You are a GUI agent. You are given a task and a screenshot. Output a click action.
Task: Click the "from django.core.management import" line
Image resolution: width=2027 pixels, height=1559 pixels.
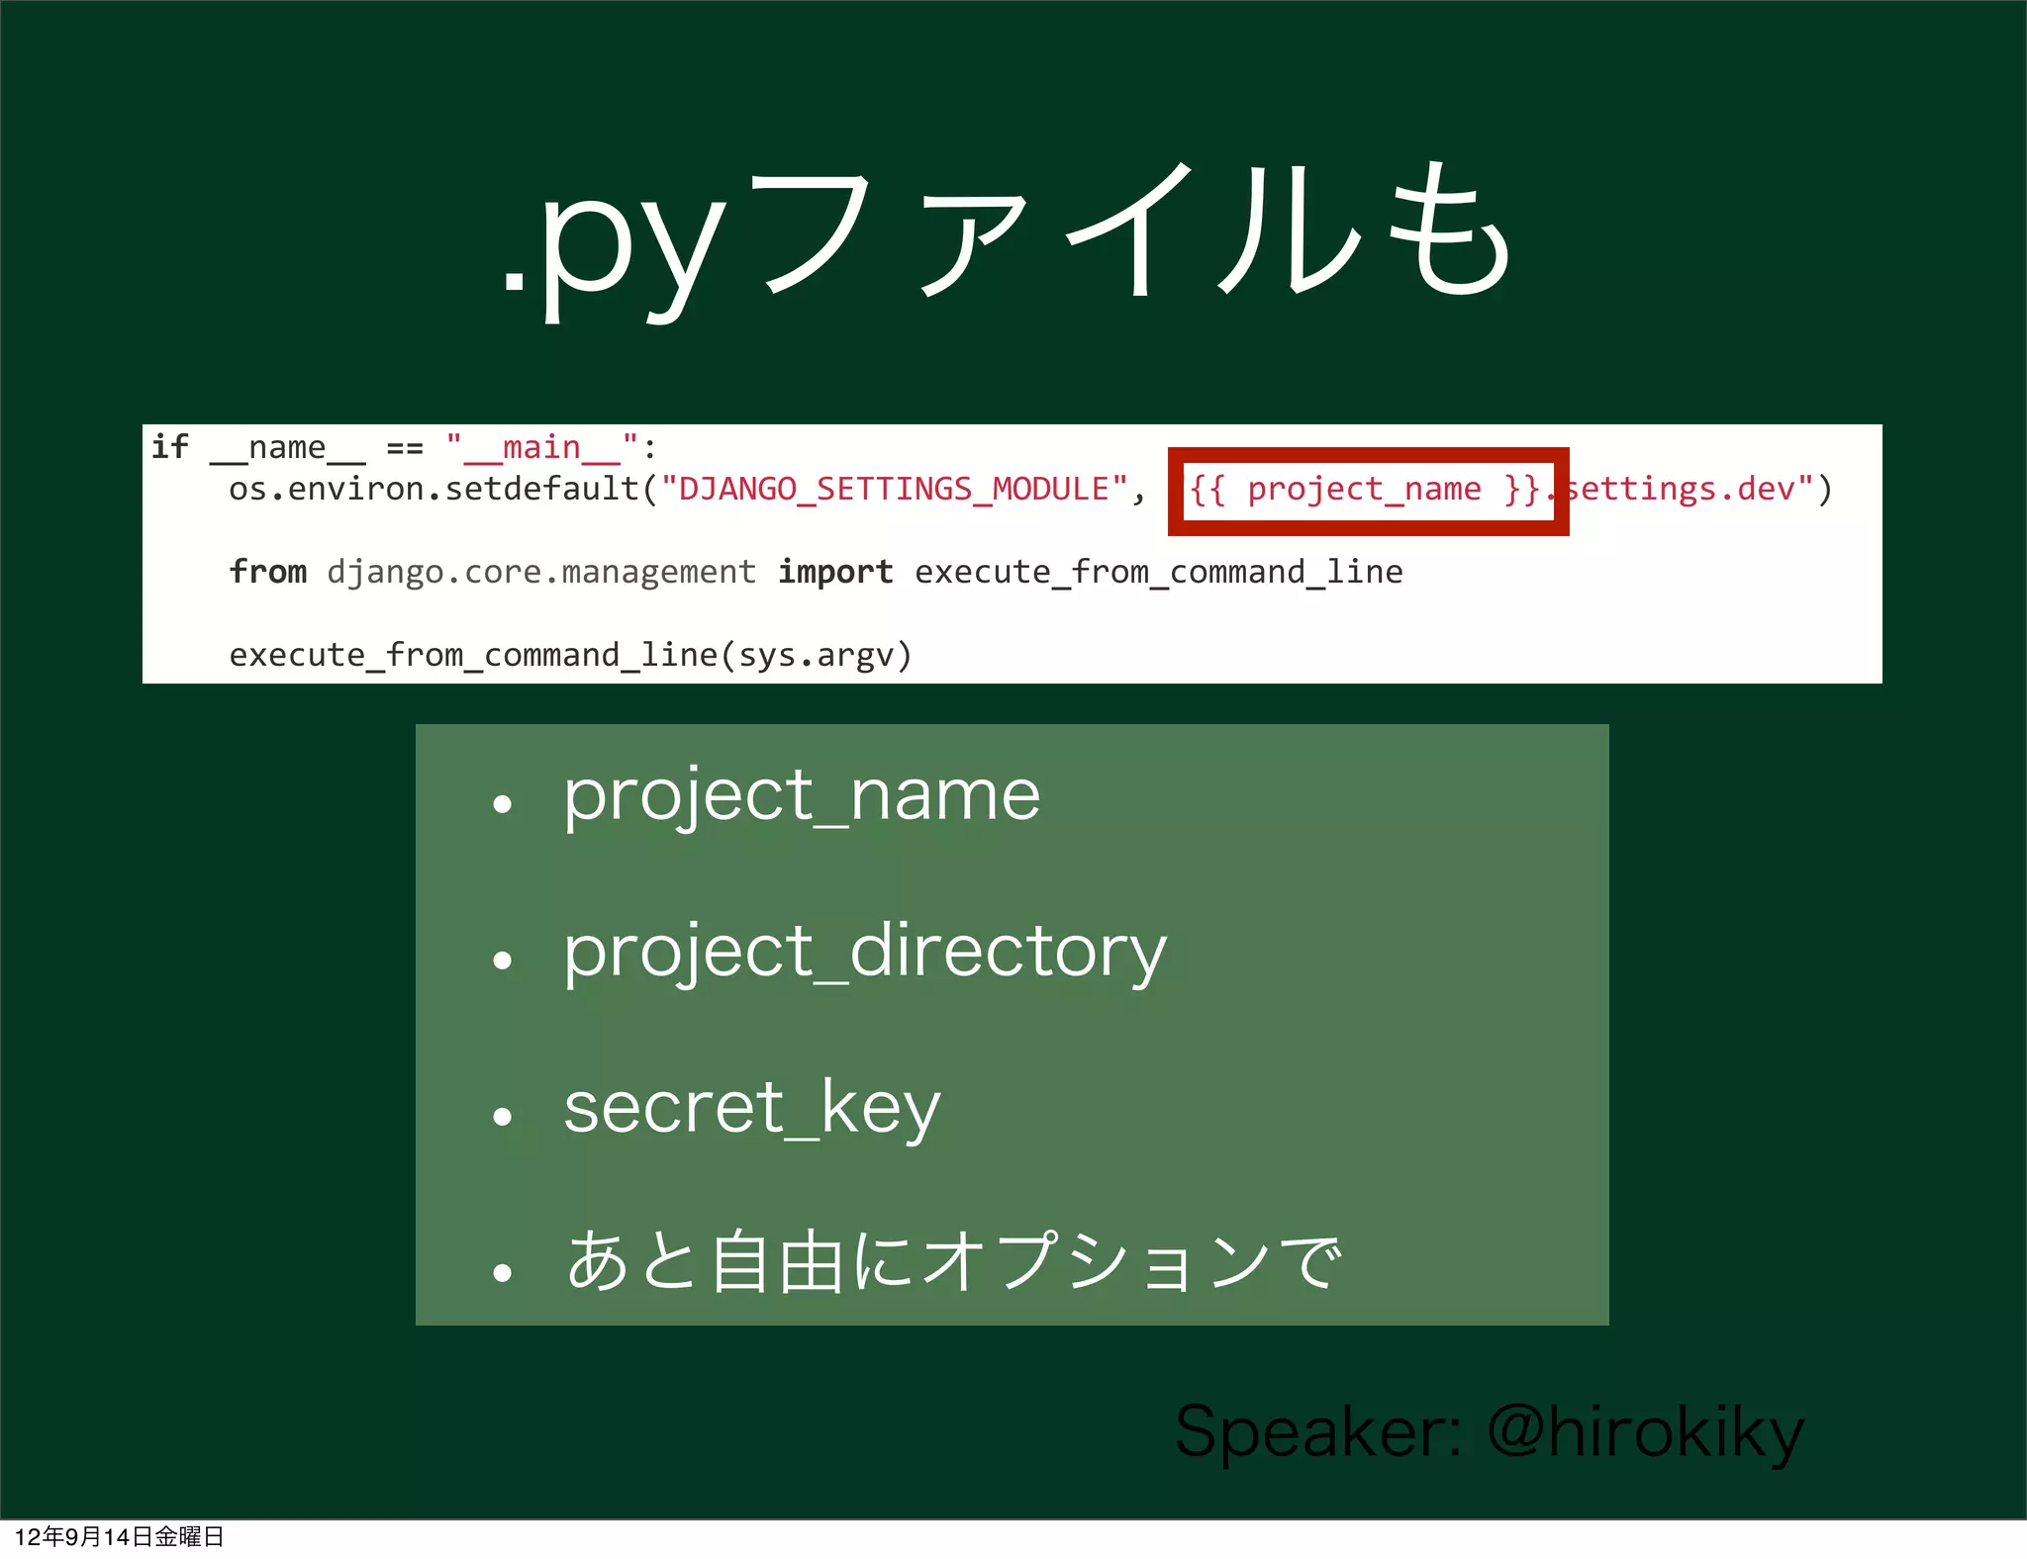(816, 573)
